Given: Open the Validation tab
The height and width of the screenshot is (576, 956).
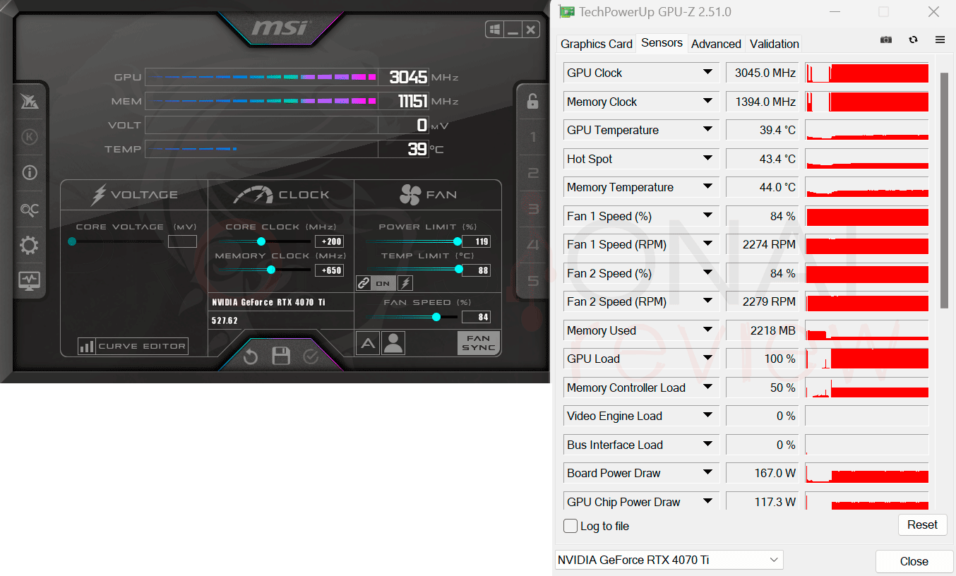Looking at the screenshot, I should pyautogui.click(x=775, y=44).
